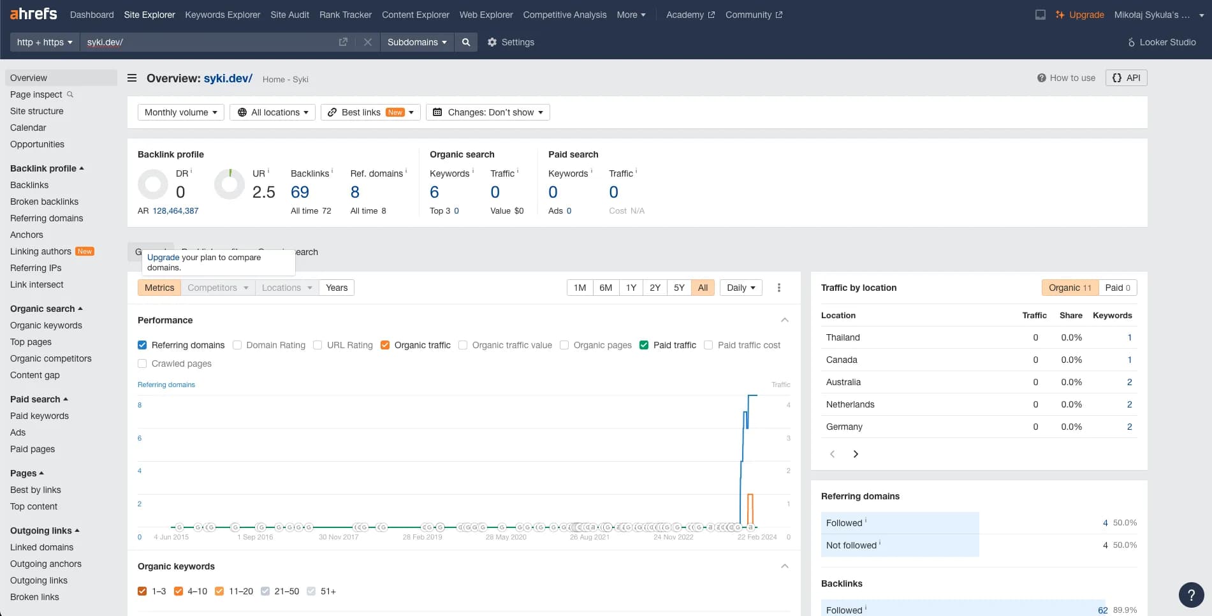
Task: Open Monthly volume dropdown
Action: [181, 112]
